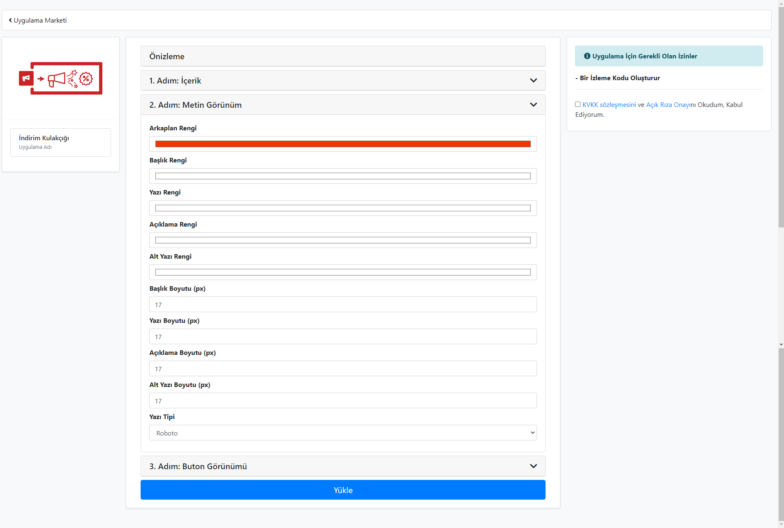
Task: Collapse 2. Adım: Metin Görünüm section
Action: (343, 105)
